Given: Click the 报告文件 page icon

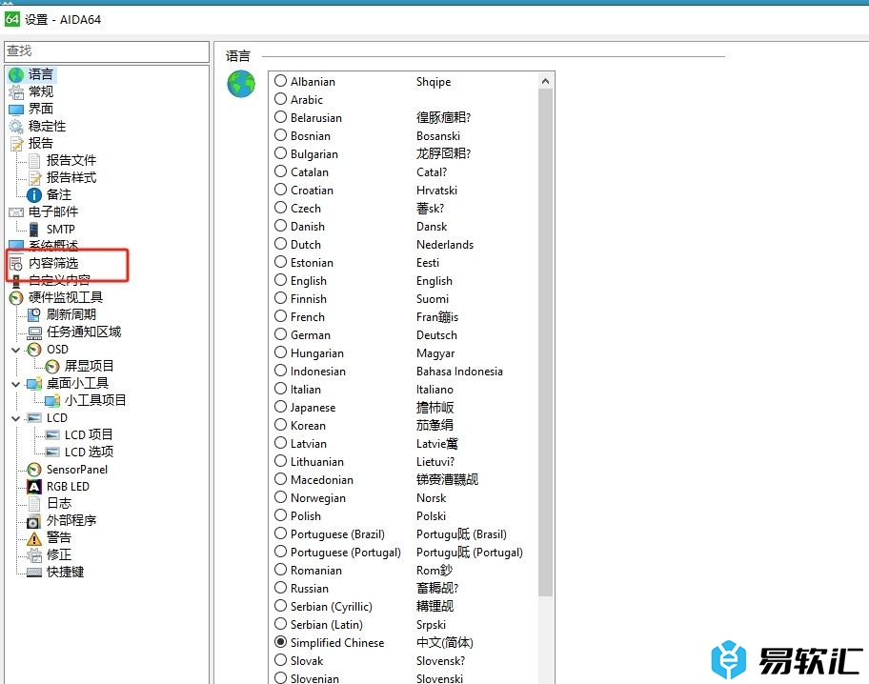Looking at the screenshot, I should coord(34,161).
